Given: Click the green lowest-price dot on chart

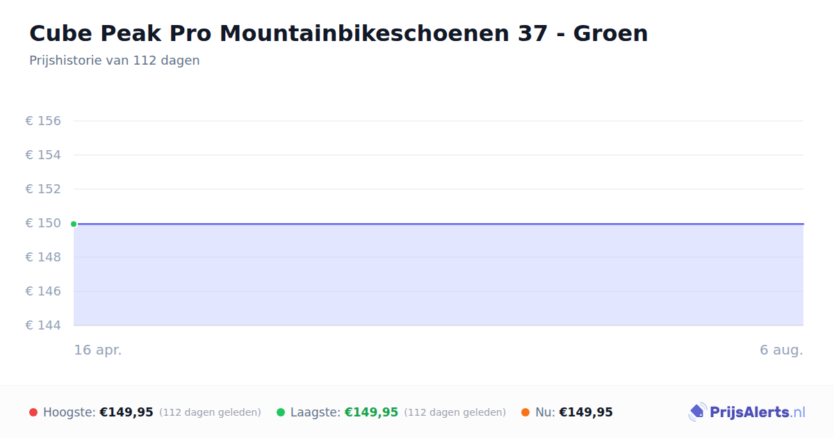Looking at the screenshot, I should (x=74, y=224).
